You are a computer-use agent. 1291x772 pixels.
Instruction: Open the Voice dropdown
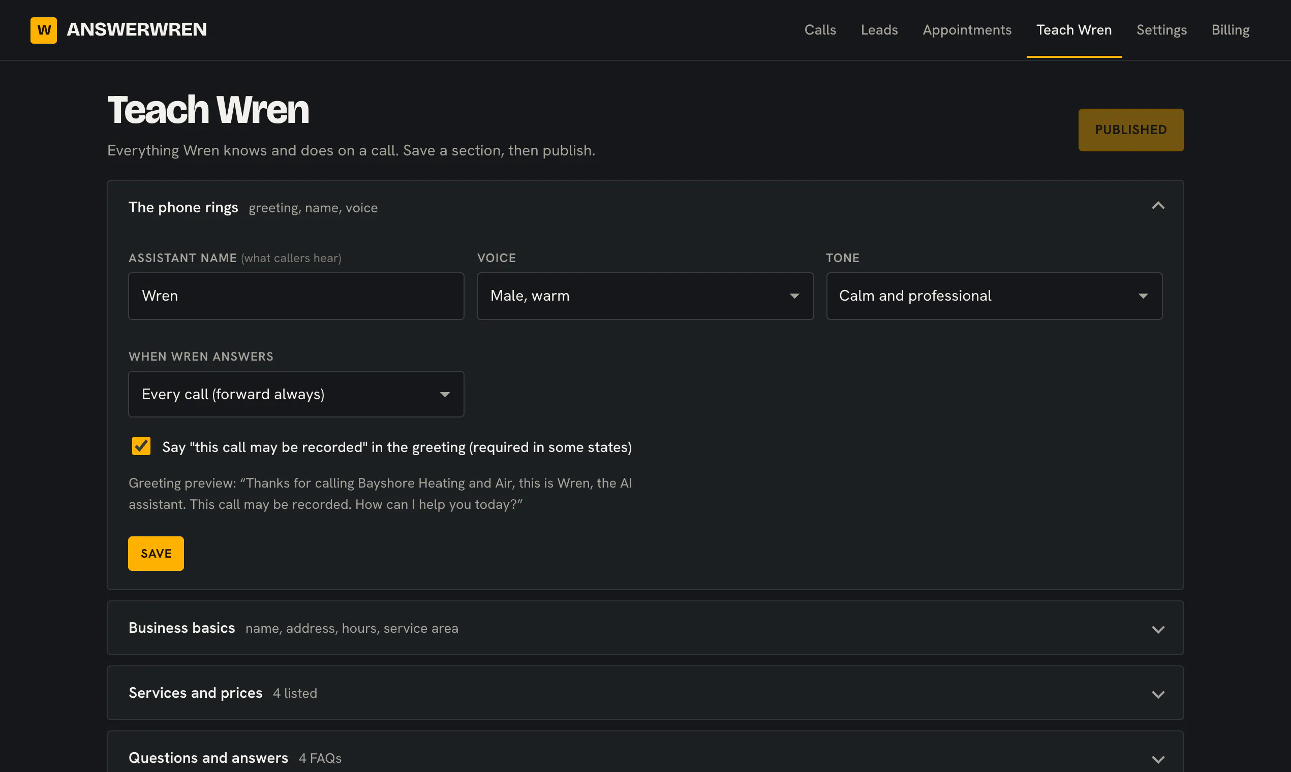(645, 296)
